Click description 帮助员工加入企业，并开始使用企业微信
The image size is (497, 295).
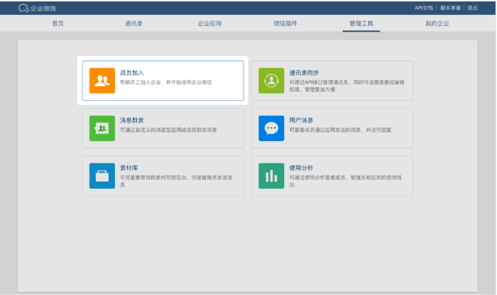pos(166,82)
